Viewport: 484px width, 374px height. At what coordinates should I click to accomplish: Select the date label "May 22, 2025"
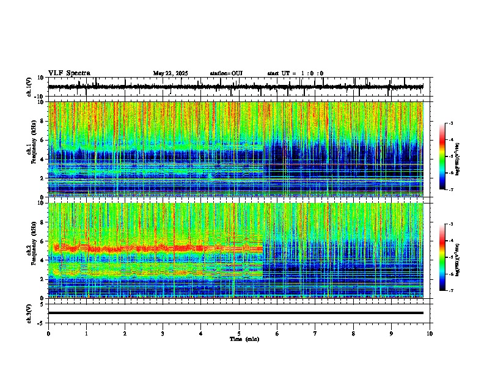coord(170,73)
